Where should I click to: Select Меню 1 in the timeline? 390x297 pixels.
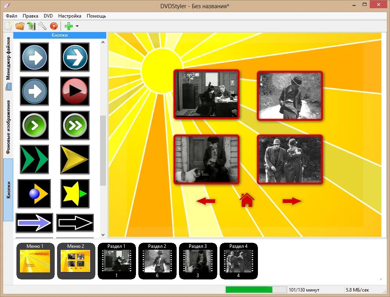click(x=35, y=261)
